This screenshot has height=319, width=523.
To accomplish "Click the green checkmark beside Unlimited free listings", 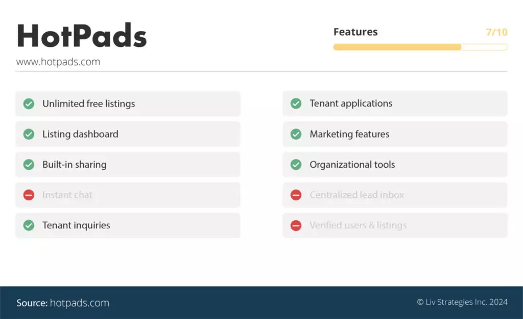I will click(29, 103).
